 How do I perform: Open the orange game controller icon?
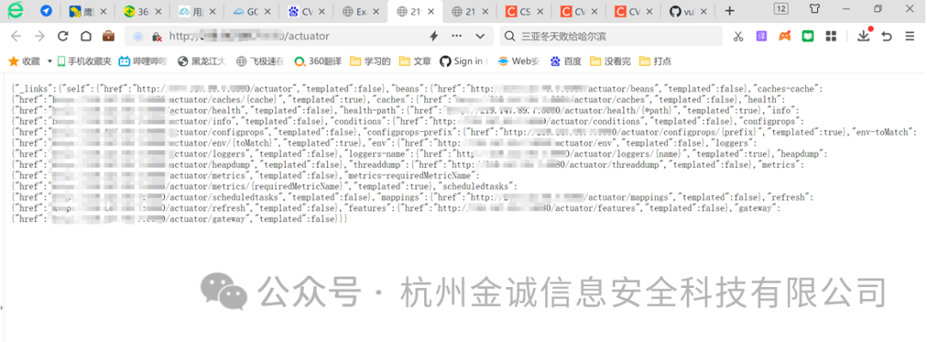(785, 37)
